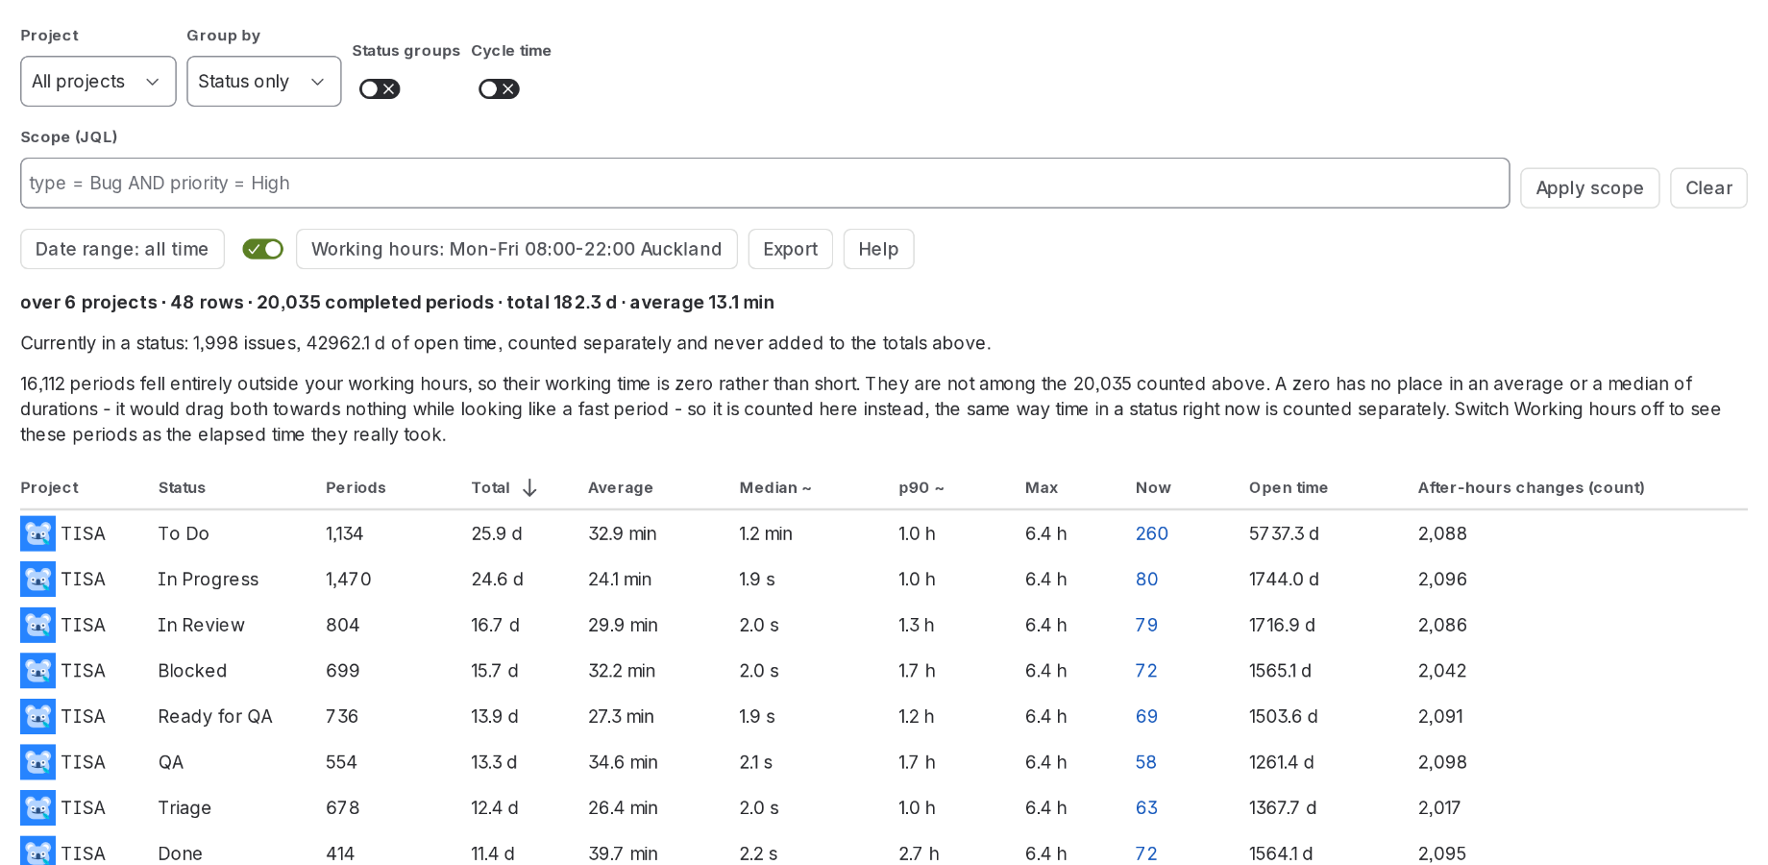Open the Group by Status only dropdown
Screen dimensions: 1768x865
click(264, 82)
